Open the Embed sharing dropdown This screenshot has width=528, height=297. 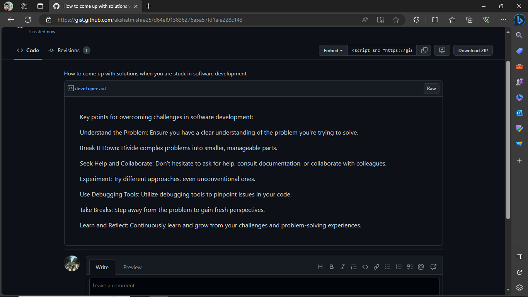[333, 50]
